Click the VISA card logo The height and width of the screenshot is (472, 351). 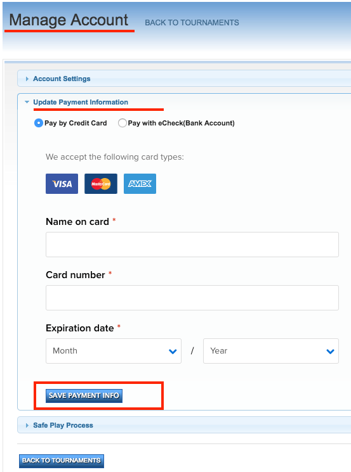[x=62, y=184]
